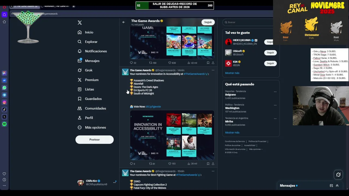Image resolution: width=349 pixels, height=196 pixels.
Task: Open sidebar three-dot settings at bottom
Action: tap(4, 186)
